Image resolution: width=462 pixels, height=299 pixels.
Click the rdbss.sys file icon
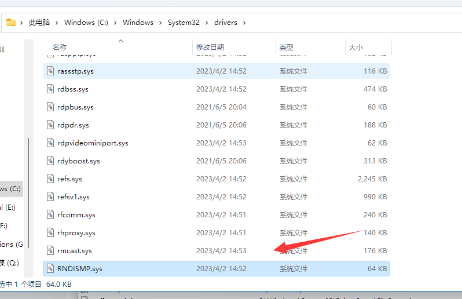(x=50, y=89)
